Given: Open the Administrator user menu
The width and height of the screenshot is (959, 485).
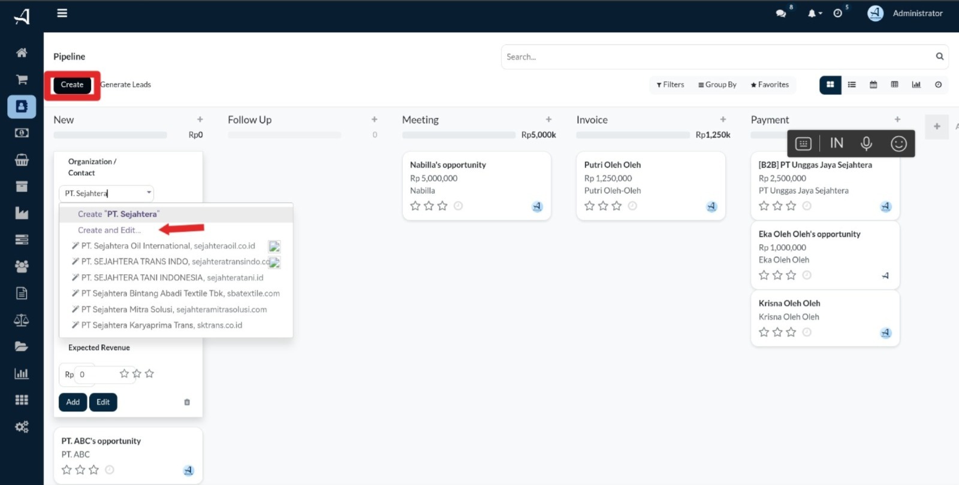Looking at the screenshot, I should tap(905, 13).
